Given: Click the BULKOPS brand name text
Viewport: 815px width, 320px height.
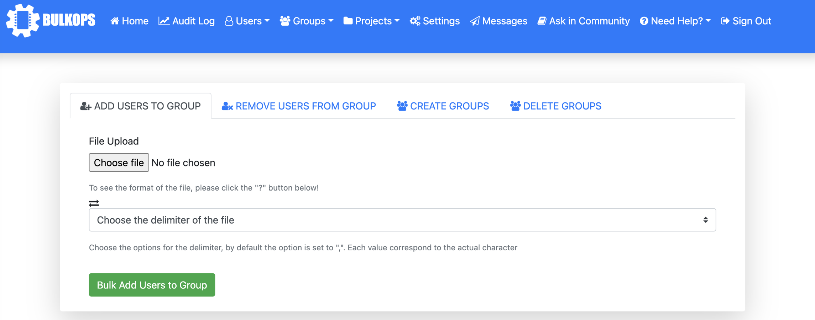Looking at the screenshot, I should click(69, 20).
